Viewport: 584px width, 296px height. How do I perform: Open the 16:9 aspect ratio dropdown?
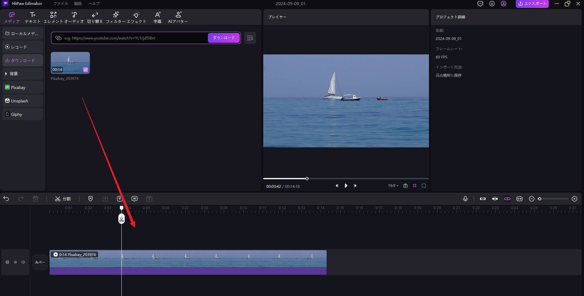[393, 185]
